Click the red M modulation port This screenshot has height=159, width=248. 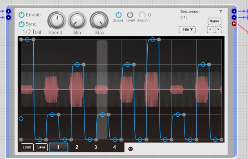234,24
